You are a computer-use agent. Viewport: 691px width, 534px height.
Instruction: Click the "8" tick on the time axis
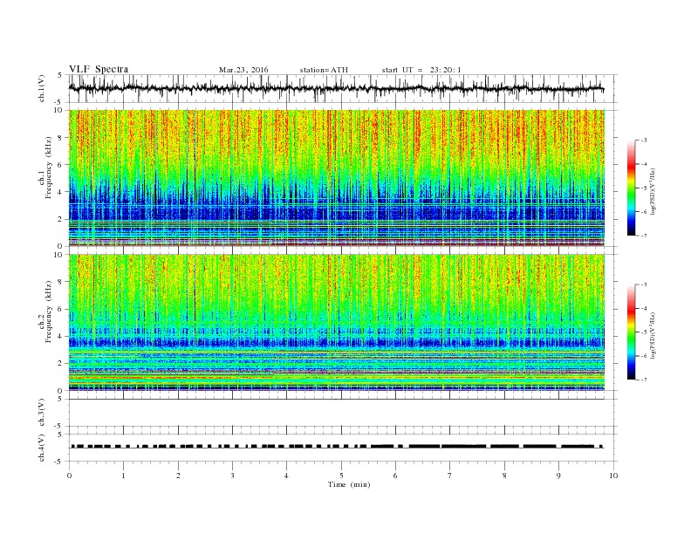click(x=504, y=476)
